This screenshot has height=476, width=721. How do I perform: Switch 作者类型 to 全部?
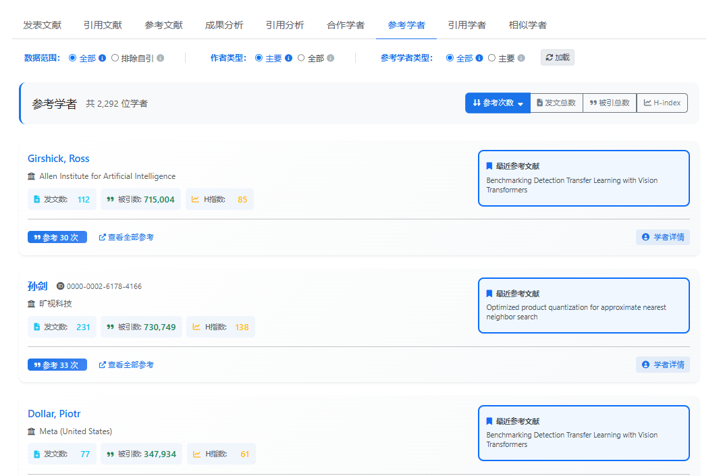(308, 58)
